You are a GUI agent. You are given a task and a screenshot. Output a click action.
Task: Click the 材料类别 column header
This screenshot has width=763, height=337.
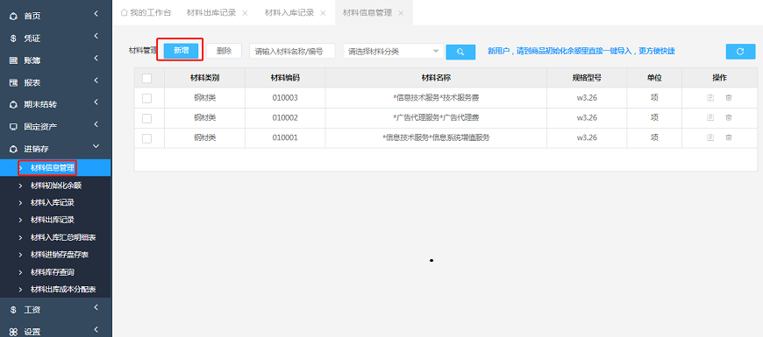[x=205, y=78]
